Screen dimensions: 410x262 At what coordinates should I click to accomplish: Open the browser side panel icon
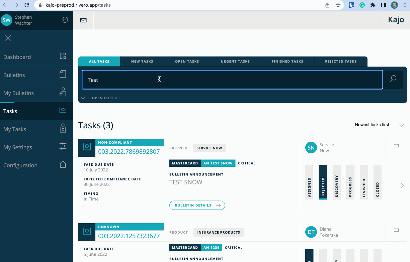click(x=384, y=5)
